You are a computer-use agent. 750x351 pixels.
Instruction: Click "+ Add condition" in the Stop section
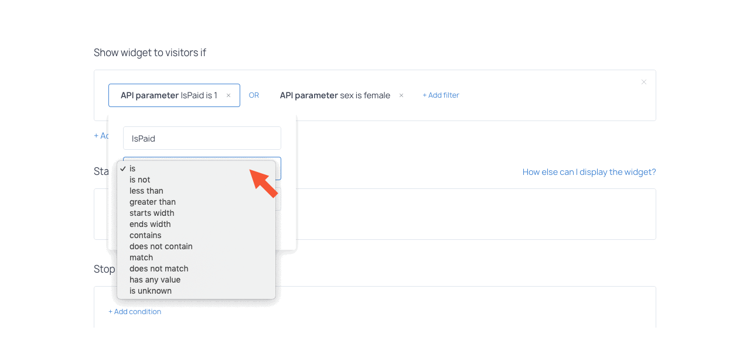tap(135, 311)
